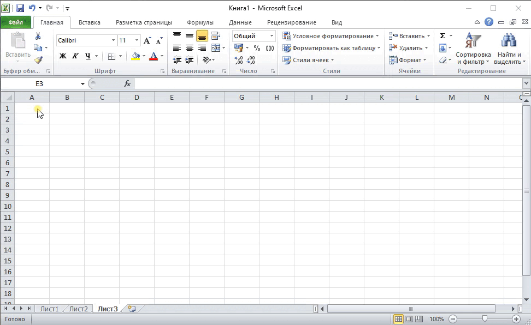The image size is (531, 325).
Task: Open the Файл tab
Action: click(x=16, y=22)
